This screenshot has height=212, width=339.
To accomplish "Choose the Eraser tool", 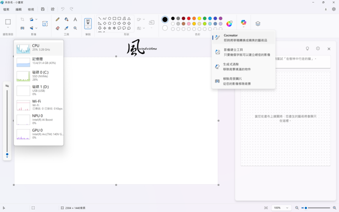I will (58, 28).
